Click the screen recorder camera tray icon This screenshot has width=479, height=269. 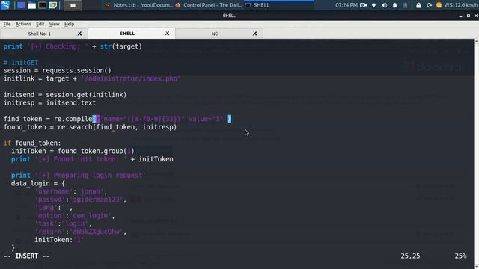[x=363, y=5]
